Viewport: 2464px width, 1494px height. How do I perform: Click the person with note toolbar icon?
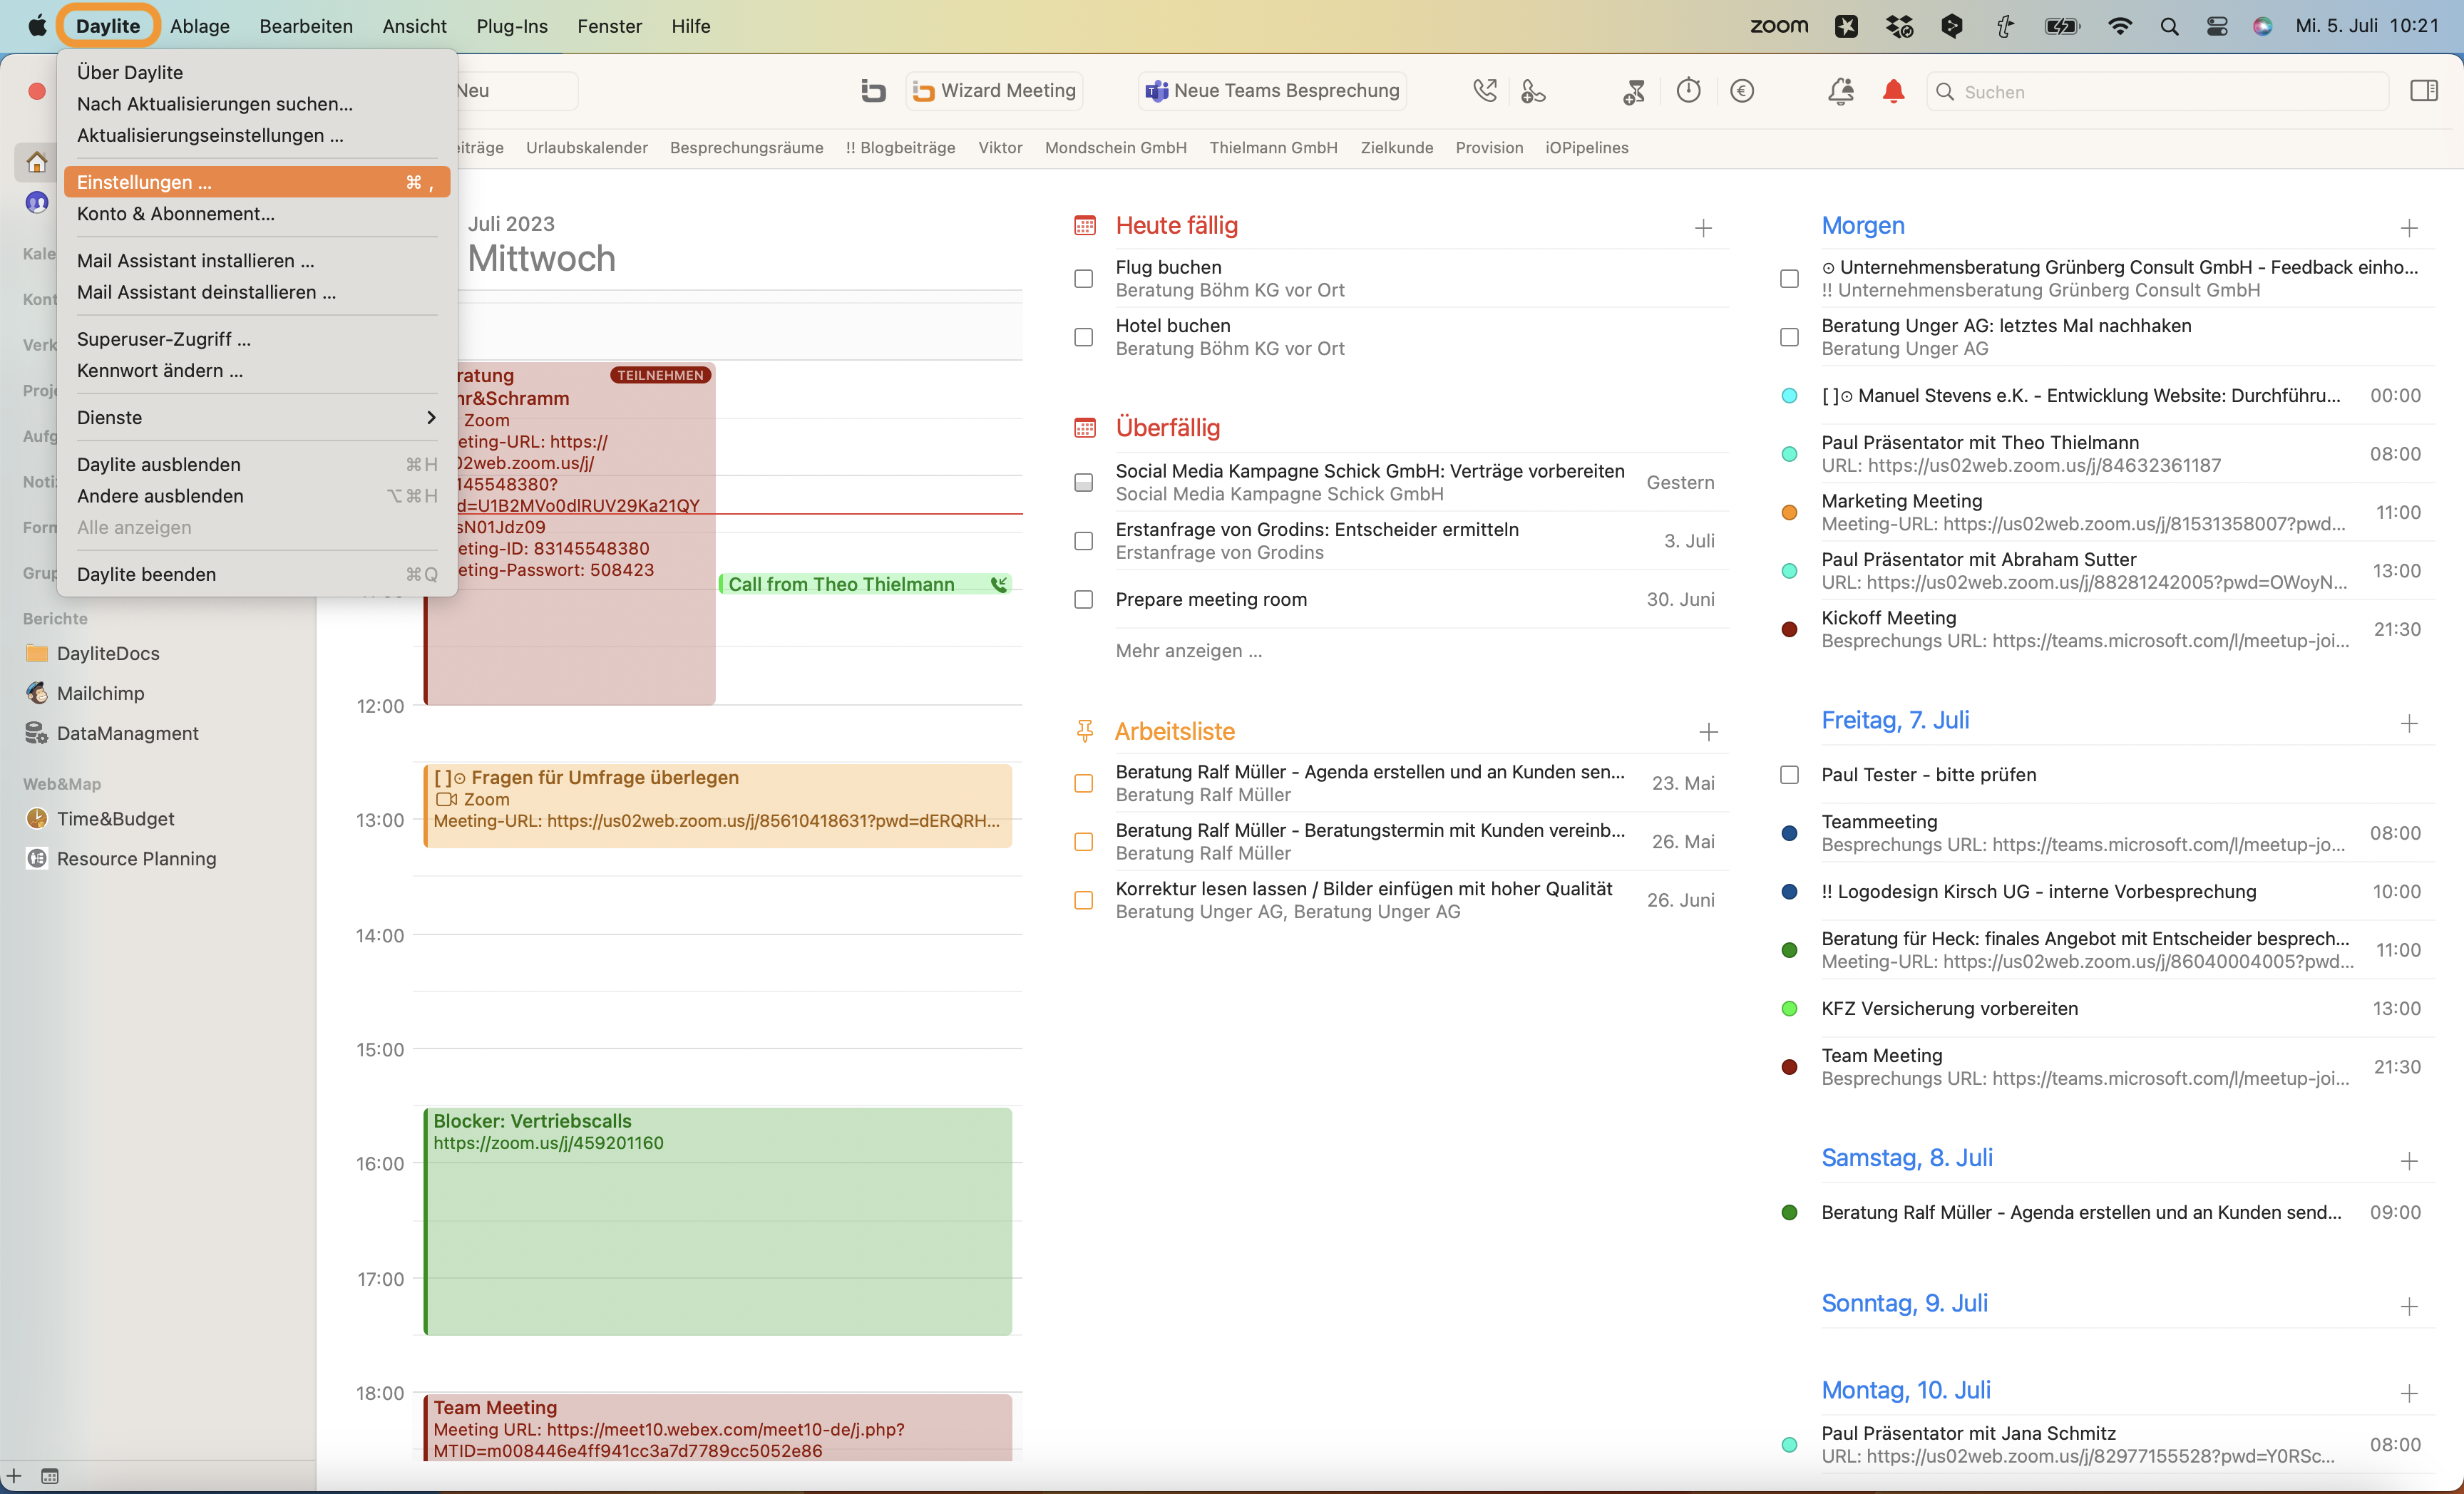(x=1633, y=91)
